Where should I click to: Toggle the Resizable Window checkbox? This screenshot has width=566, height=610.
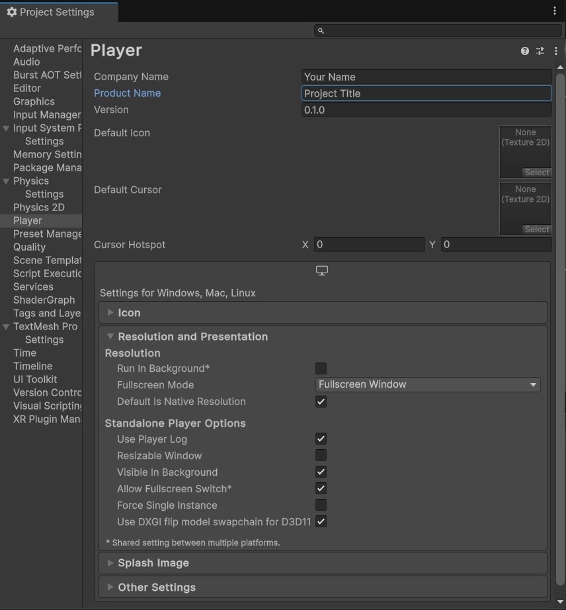click(321, 455)
